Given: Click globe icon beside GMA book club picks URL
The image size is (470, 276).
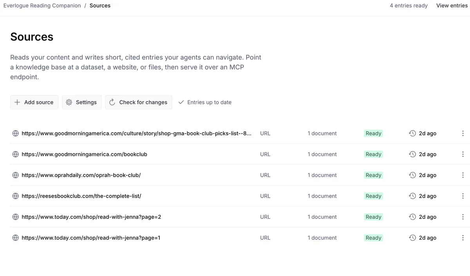Looking at the screenshot, I should coord(16,133).
